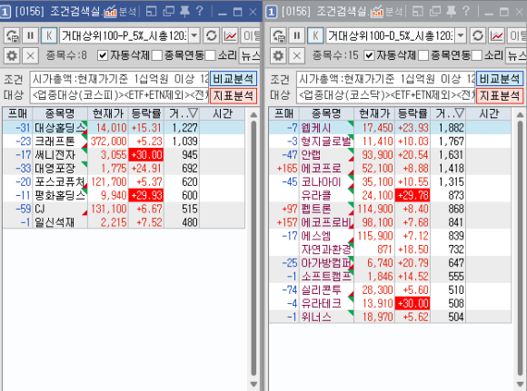Click right window vertical scrollbar thumb
527x391 pixels.
521,249
